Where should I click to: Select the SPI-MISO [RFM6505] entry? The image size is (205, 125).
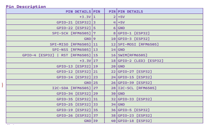click(x=70, y=44)
